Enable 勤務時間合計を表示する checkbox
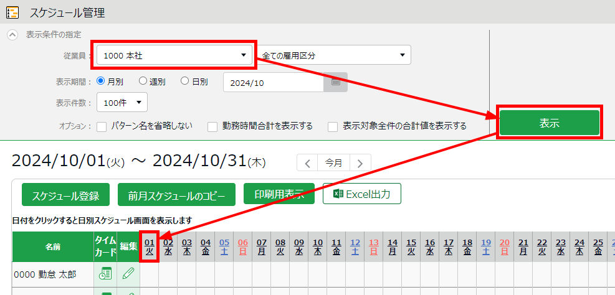The height and width of the screenshot is (295, 615). 213,126
